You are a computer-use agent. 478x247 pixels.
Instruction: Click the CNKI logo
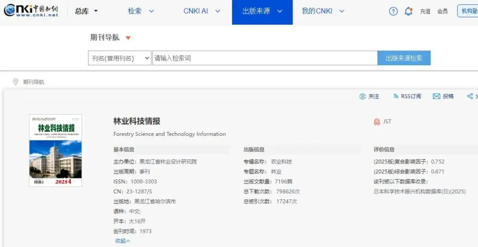pos(31,11)
